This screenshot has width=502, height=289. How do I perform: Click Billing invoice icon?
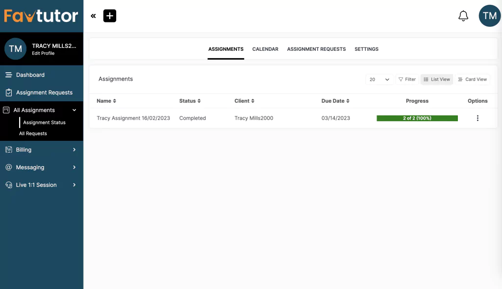coord(9,150)
